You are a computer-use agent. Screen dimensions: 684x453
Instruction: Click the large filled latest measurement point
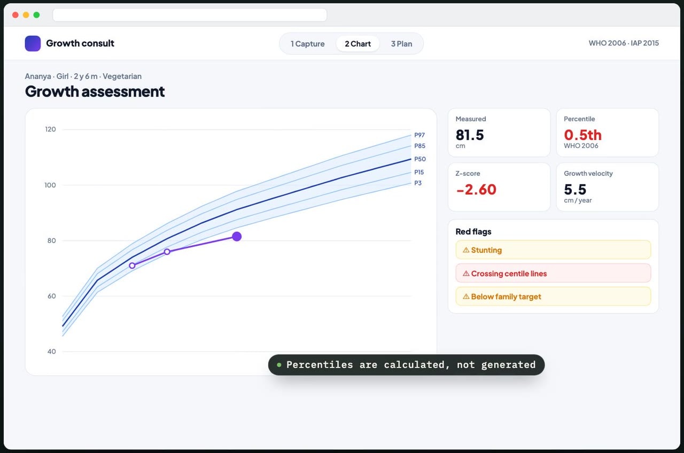[x=237, y=237]
